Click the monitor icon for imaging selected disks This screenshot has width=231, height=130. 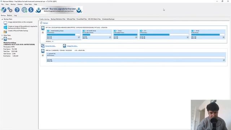pyautogui.click(x=5, y=23)
